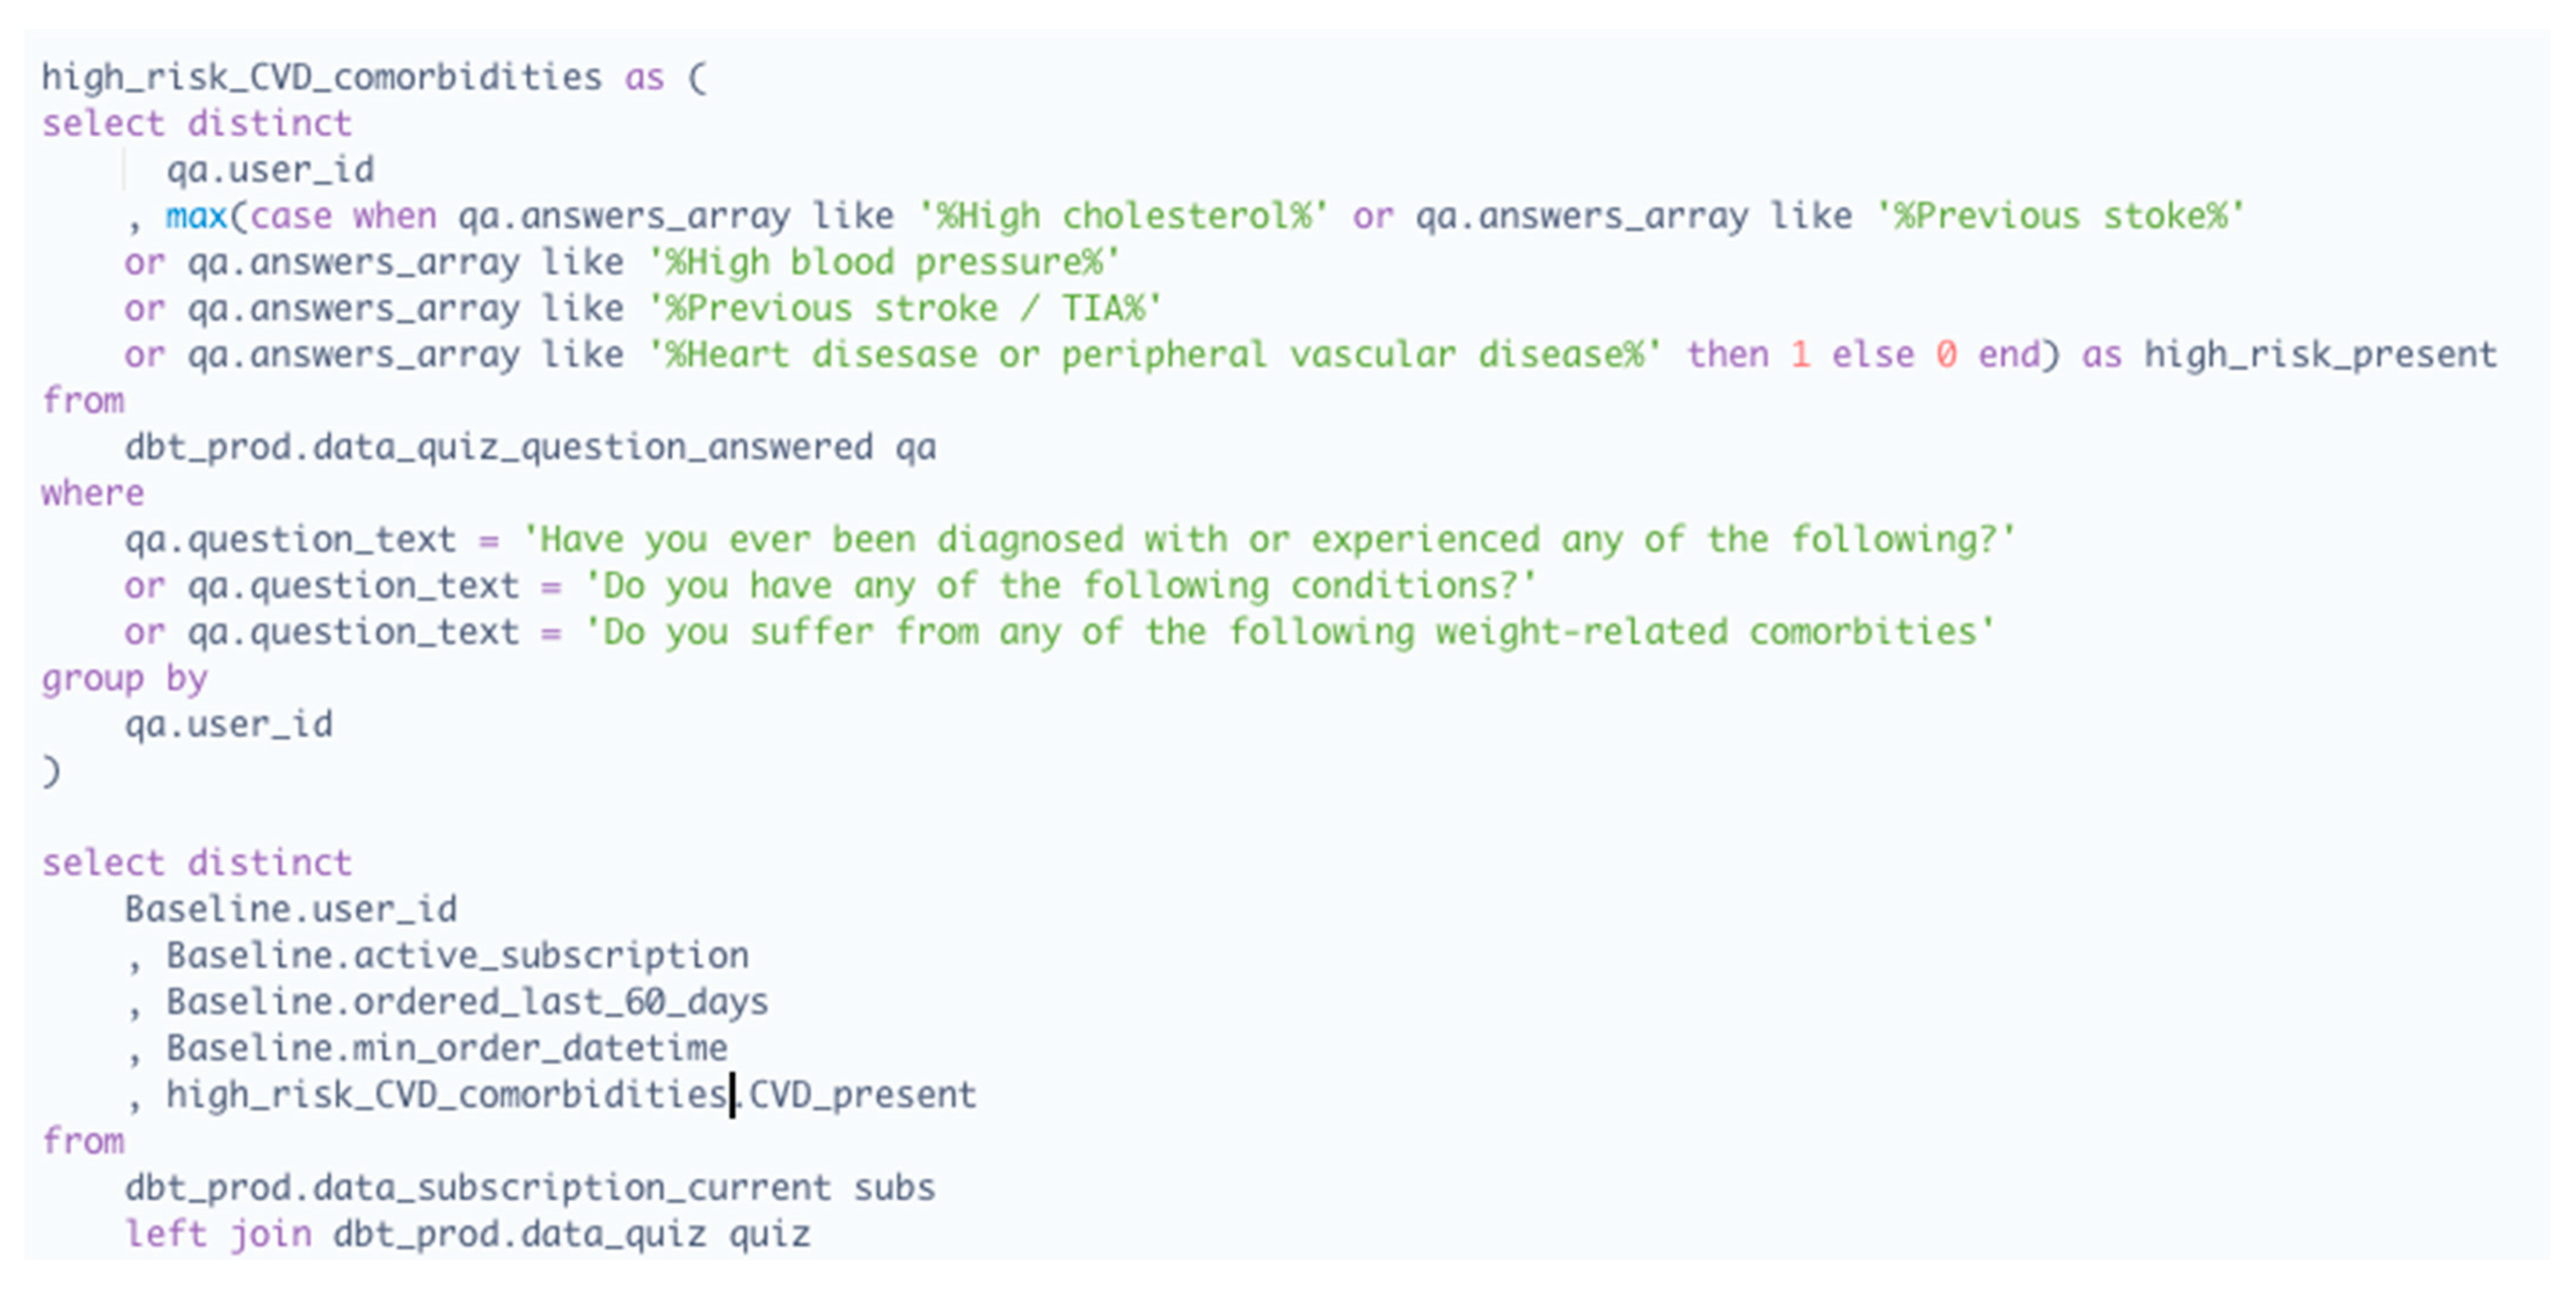The image size is (2576, 1289).
Task: Click the 'weight-related comorbities' question string
Action: 1290,632
